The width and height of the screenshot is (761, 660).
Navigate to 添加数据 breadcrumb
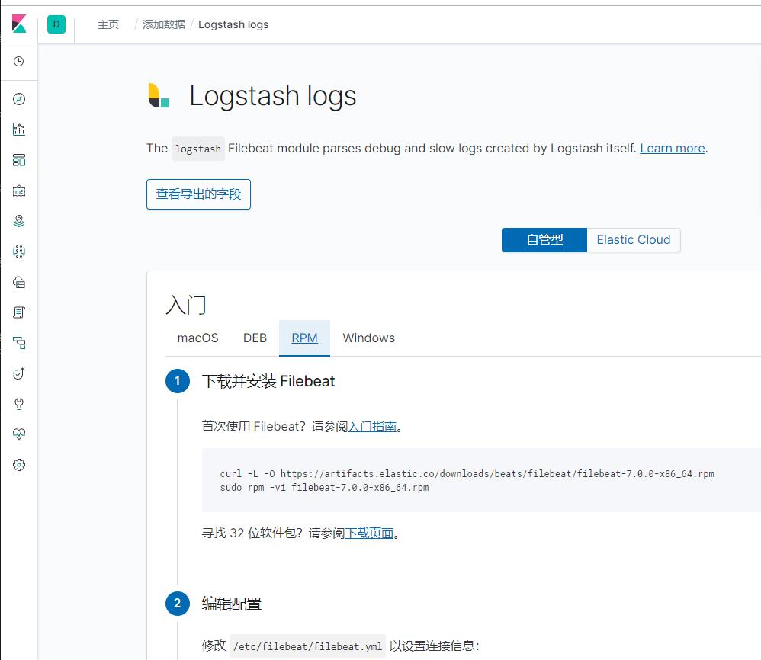tap(164, 24)
